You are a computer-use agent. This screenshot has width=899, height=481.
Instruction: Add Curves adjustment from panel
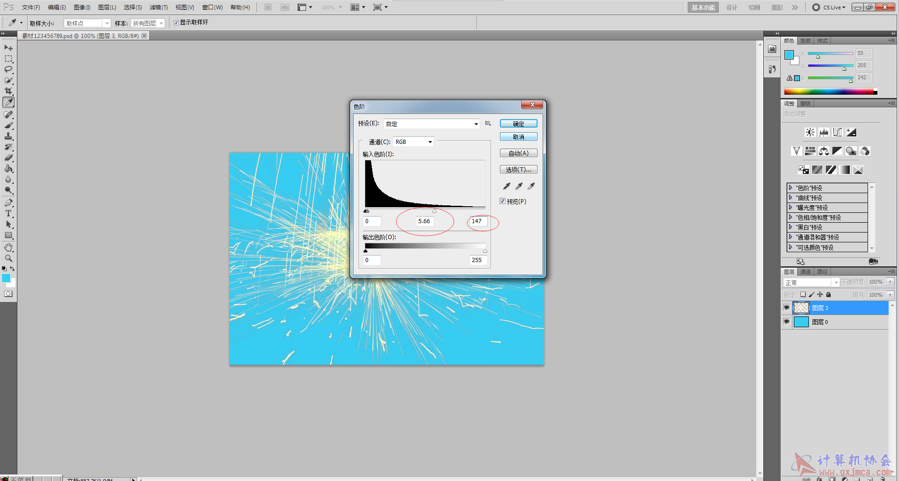[x=838, y=132]
